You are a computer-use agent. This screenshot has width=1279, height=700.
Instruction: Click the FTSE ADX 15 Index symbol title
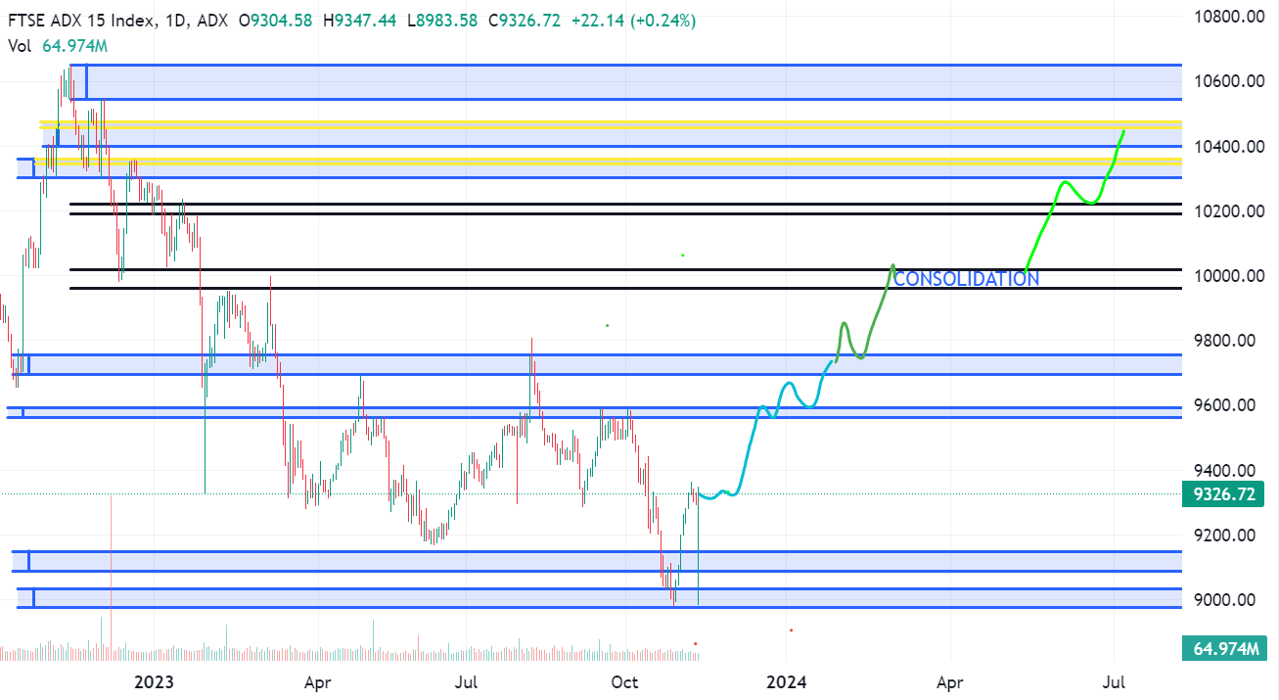click(80, 22)
